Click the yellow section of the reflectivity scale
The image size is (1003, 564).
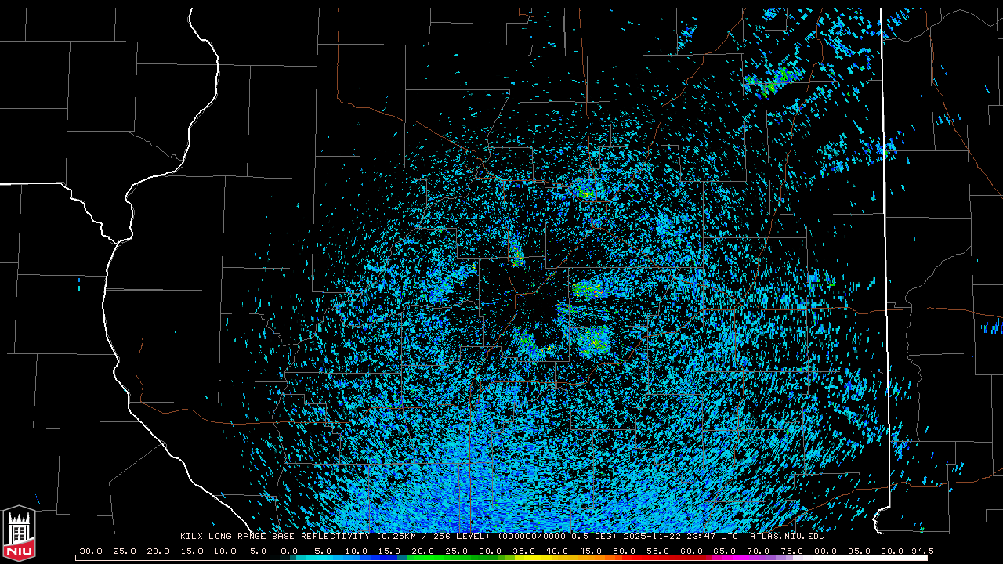point(541,558)
